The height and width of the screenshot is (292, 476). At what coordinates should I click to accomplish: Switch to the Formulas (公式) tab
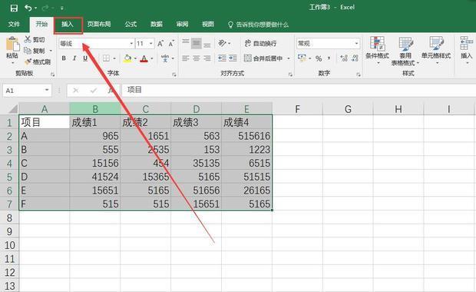pos(131,25)
